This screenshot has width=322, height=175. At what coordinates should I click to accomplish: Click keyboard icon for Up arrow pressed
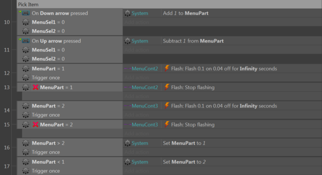(x=26, y=41)
